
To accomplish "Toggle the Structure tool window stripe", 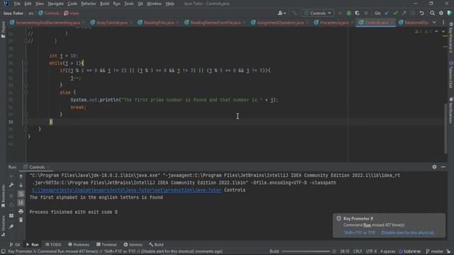I will (x=3, y=227).
